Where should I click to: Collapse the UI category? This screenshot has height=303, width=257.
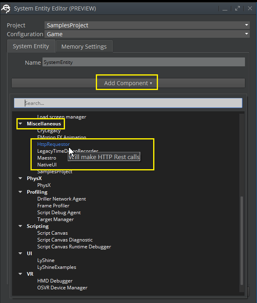(x=20, y=253)
